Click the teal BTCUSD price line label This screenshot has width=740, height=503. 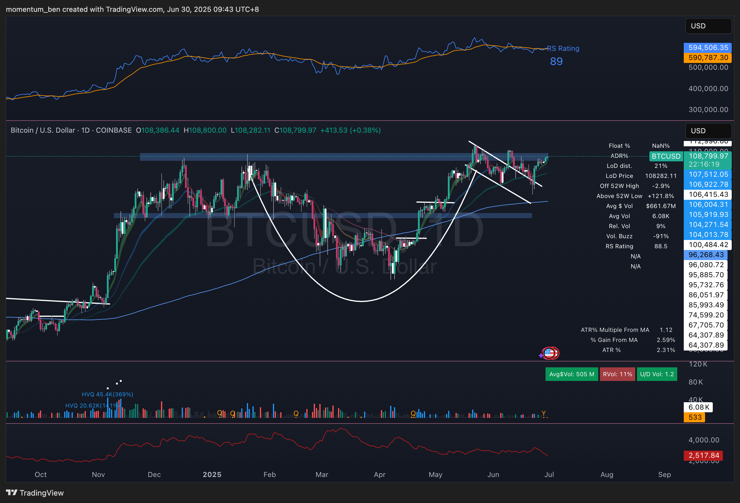666,156
